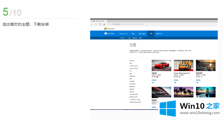Viewport: 223px width, 120px height.
Task: Select the 游戏 category in the sidebar
Action: (x=131, y=74)
